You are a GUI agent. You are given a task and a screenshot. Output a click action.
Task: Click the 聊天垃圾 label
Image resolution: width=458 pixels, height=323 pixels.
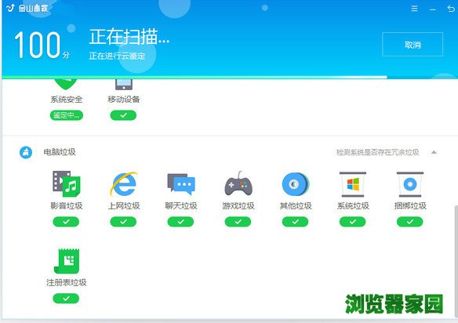tap(181, 206)
